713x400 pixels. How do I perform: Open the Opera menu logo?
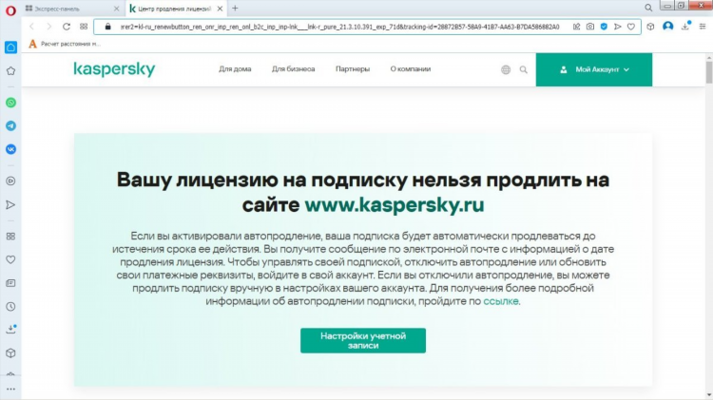pos(10,10)
